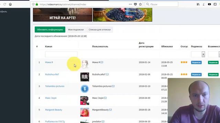Click the Pocket save icon
The height and width of the screenshot is (123, 220).
pos(135,4)
